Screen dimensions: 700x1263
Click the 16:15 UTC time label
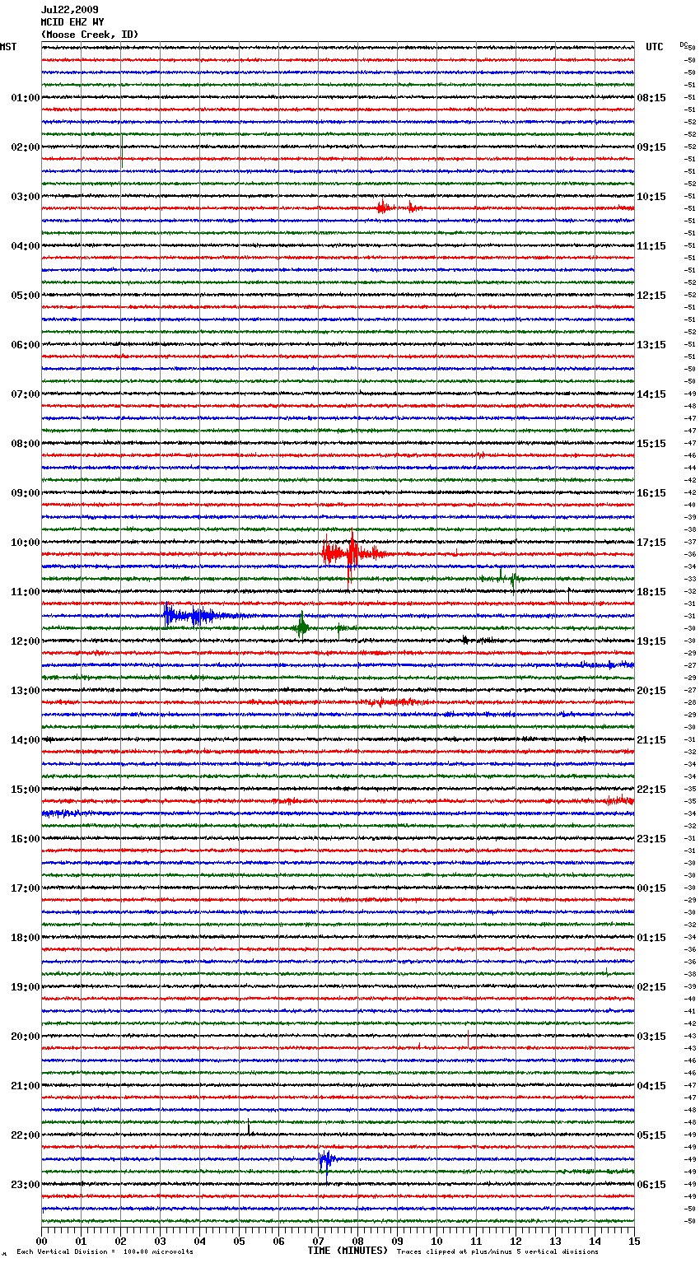[651, 493]
